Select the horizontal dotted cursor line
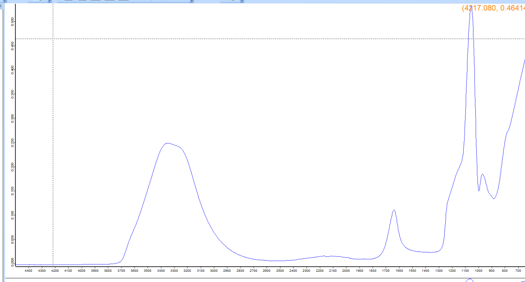 [x=243, y=39]
